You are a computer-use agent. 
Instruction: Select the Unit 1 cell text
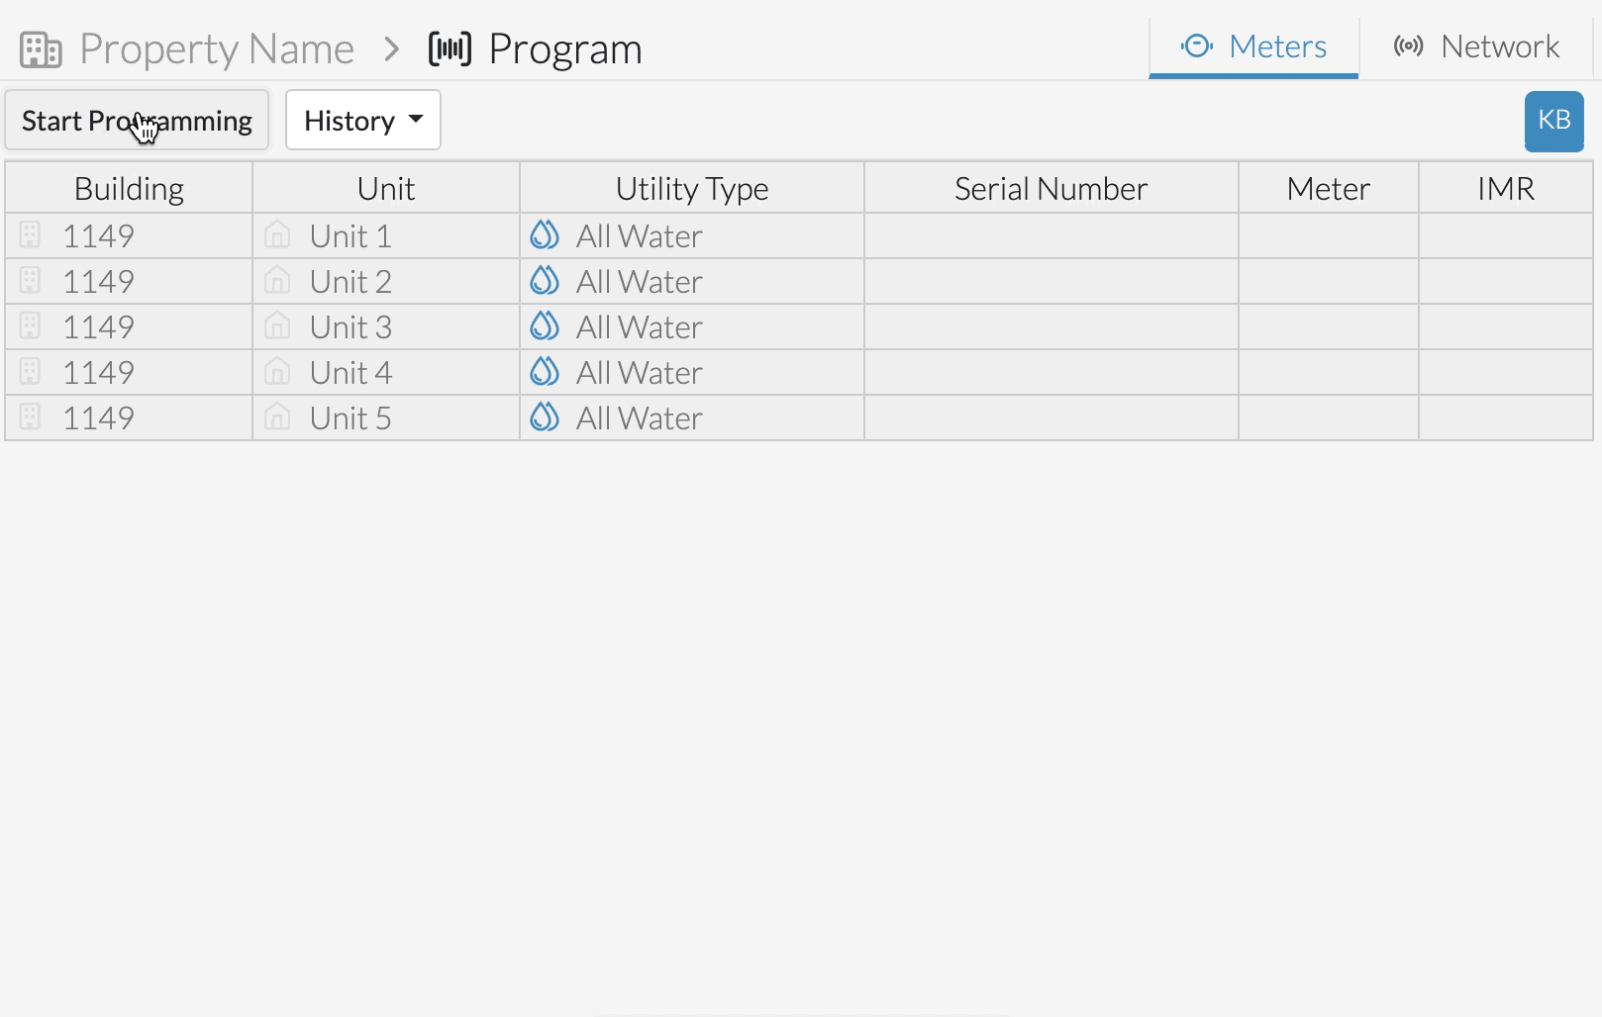pyautogui.click(x=350, y=236)
